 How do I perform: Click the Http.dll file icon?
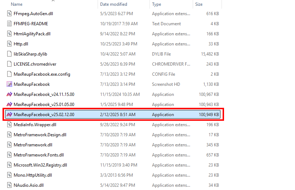tap(9, 44)
